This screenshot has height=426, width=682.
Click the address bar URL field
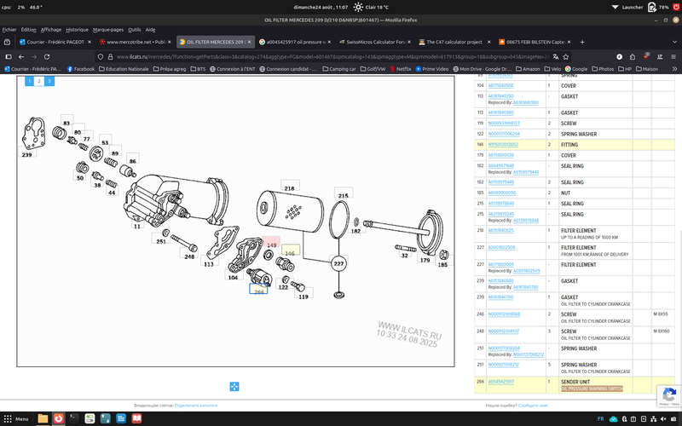click(331, 56)
